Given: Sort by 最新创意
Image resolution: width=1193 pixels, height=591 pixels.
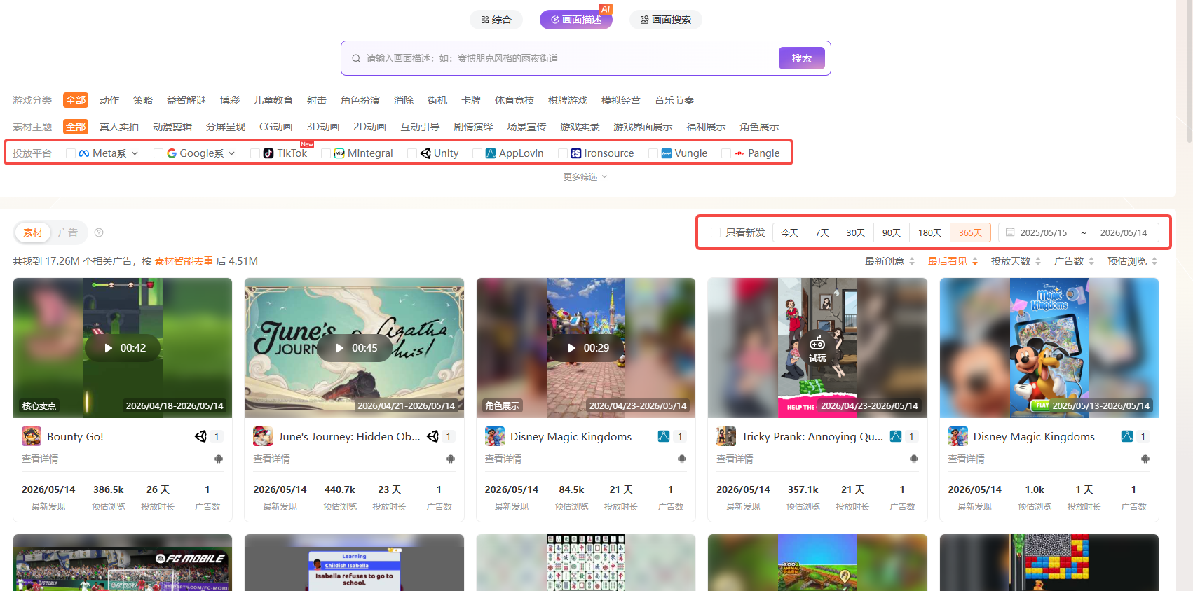Looking at the screenshot, I should coord(889,261).
